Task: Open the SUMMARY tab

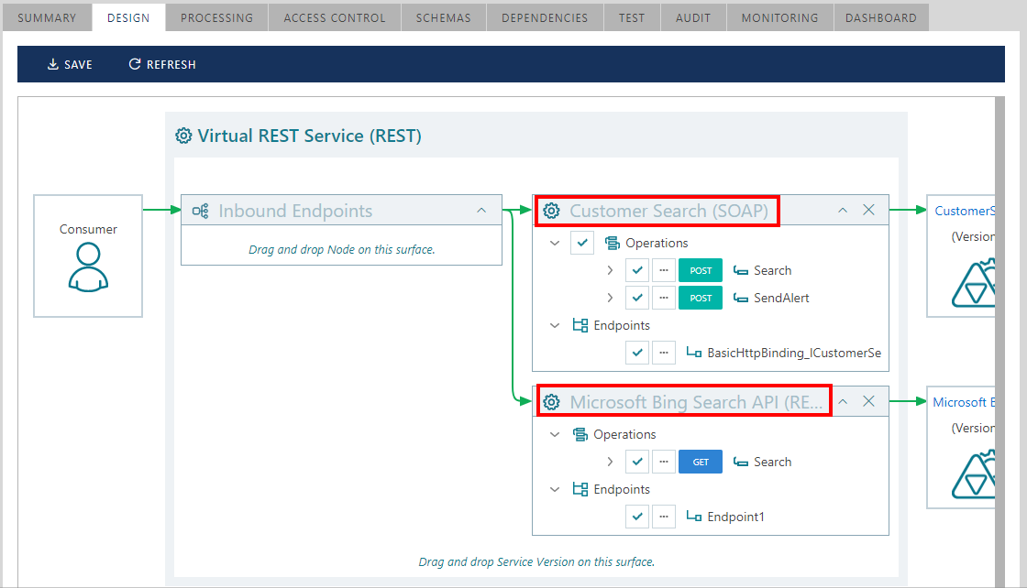Action: pyautogui.click(x=47, y=17)
